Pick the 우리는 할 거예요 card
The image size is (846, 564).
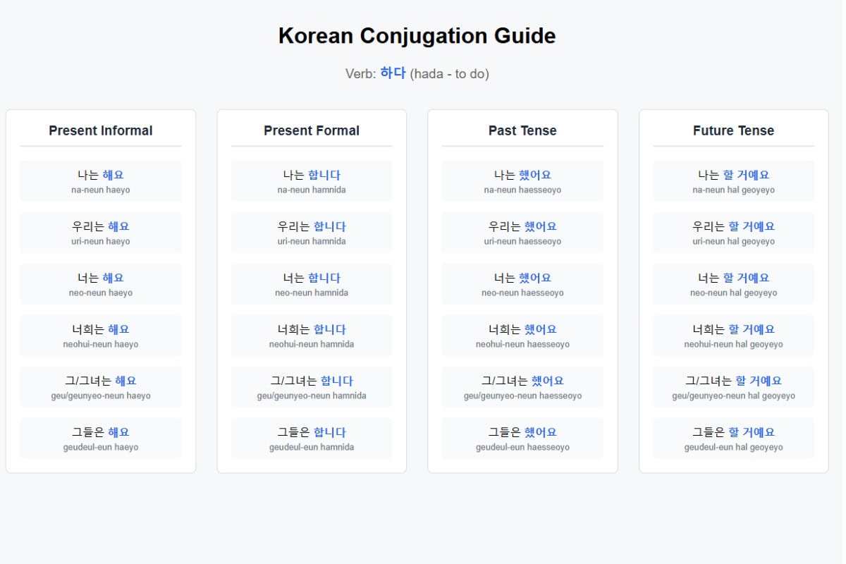tap(733, 233)
